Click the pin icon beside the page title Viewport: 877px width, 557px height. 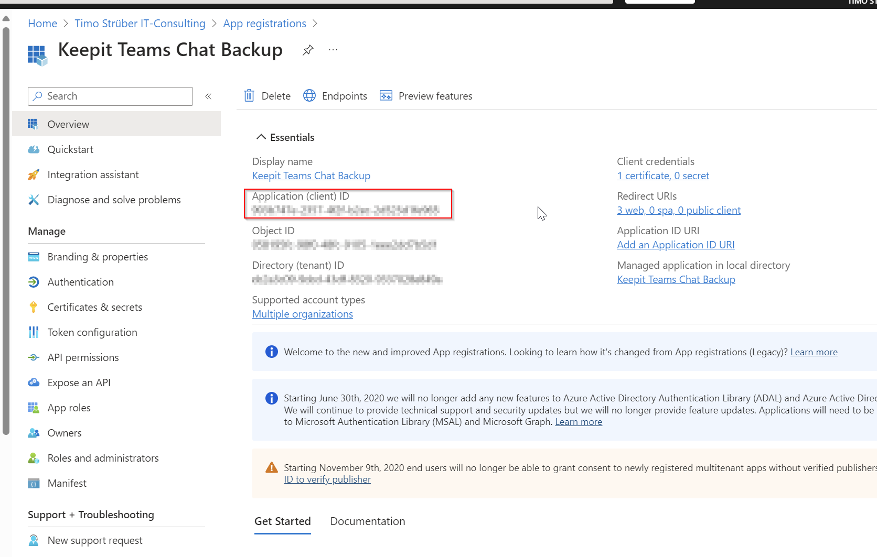pos(308,50)
